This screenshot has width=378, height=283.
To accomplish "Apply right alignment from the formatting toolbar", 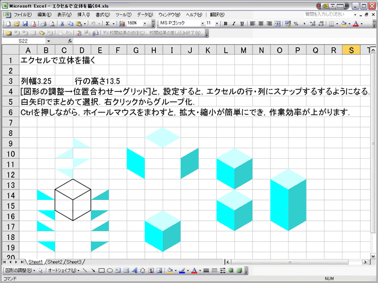I will 269,24.
